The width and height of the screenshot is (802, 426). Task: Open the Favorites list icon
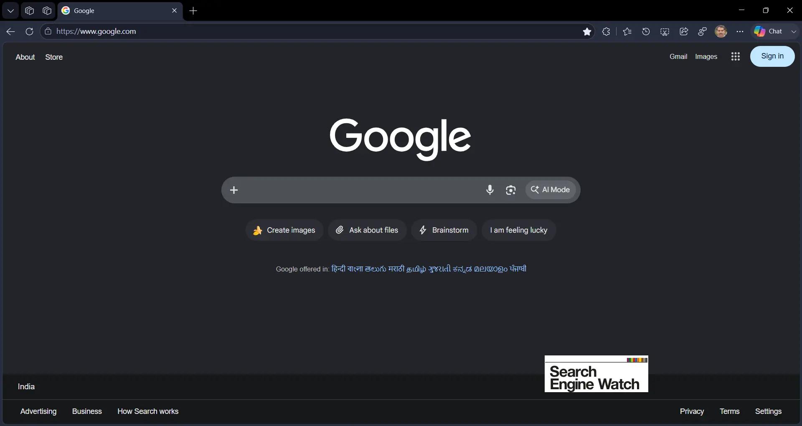click(x=627, y=31)
